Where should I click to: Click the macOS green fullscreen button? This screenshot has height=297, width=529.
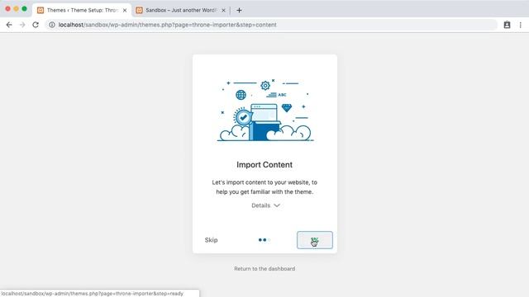pos(24,9)
